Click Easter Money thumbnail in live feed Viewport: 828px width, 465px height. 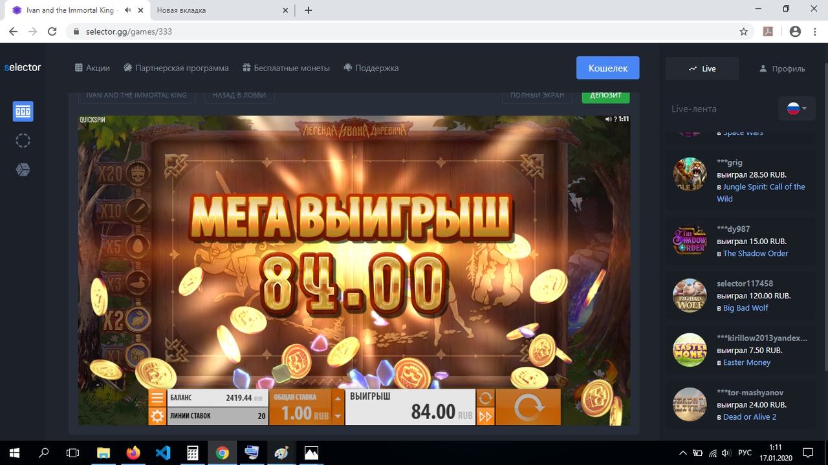(x=690, y=350)
